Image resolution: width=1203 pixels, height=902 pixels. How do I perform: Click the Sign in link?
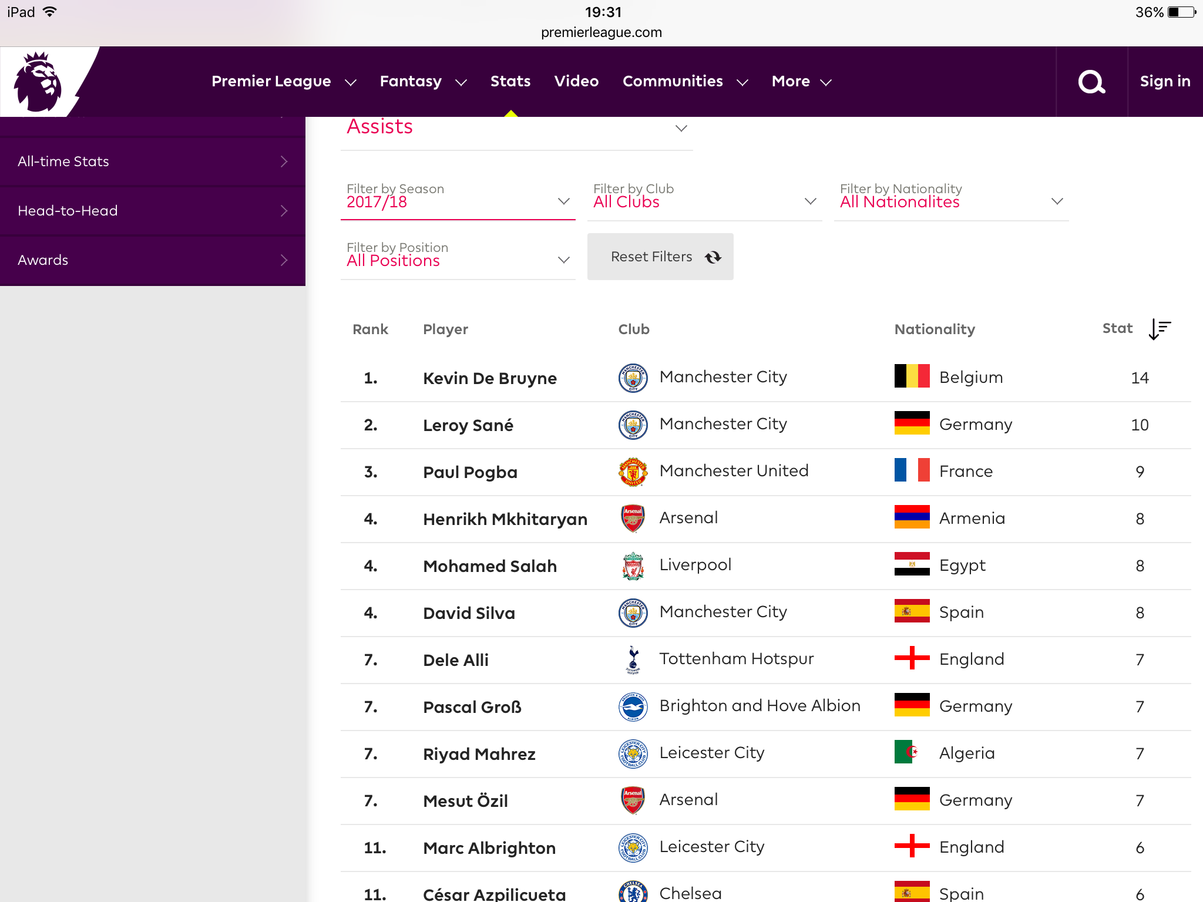1165,82
